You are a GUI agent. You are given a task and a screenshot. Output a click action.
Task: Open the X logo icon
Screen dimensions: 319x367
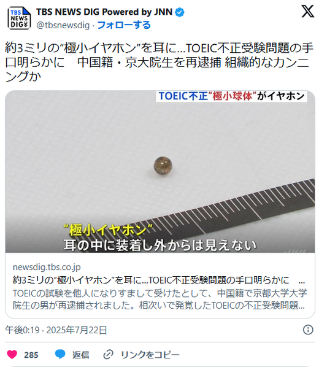click(x=307, y=12)
